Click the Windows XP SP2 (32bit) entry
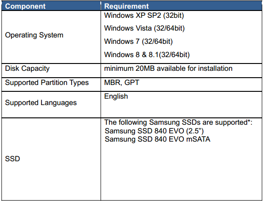The width and height of the screenshot is (265, 201). pos(144,16)
